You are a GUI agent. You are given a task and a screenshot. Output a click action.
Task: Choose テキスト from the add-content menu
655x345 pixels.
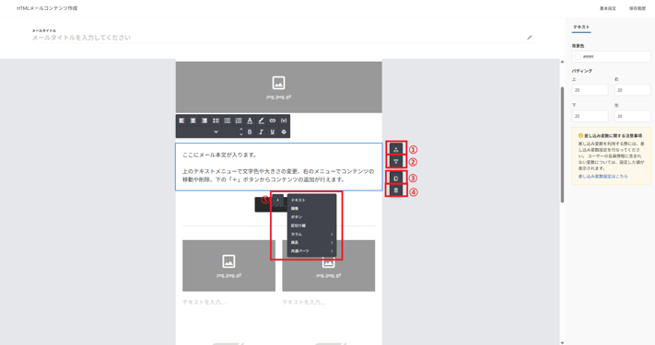[311, 201]
